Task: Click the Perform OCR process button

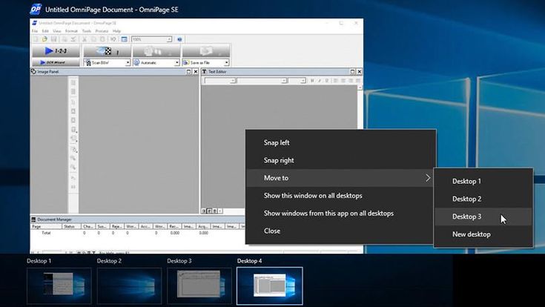Action: click(x=156, y=51)
